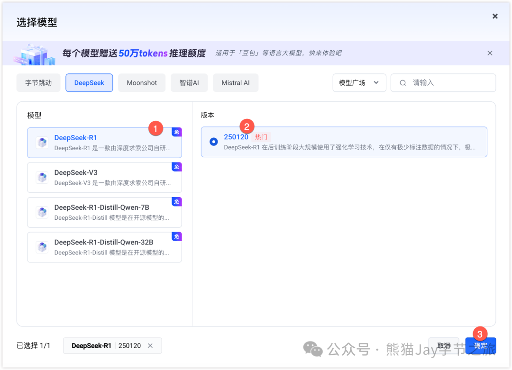Click the gift box promotion icon

coord(35,54)
